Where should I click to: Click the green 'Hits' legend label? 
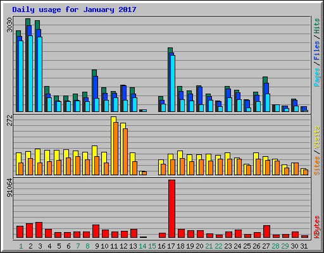(x=317, y=26)
